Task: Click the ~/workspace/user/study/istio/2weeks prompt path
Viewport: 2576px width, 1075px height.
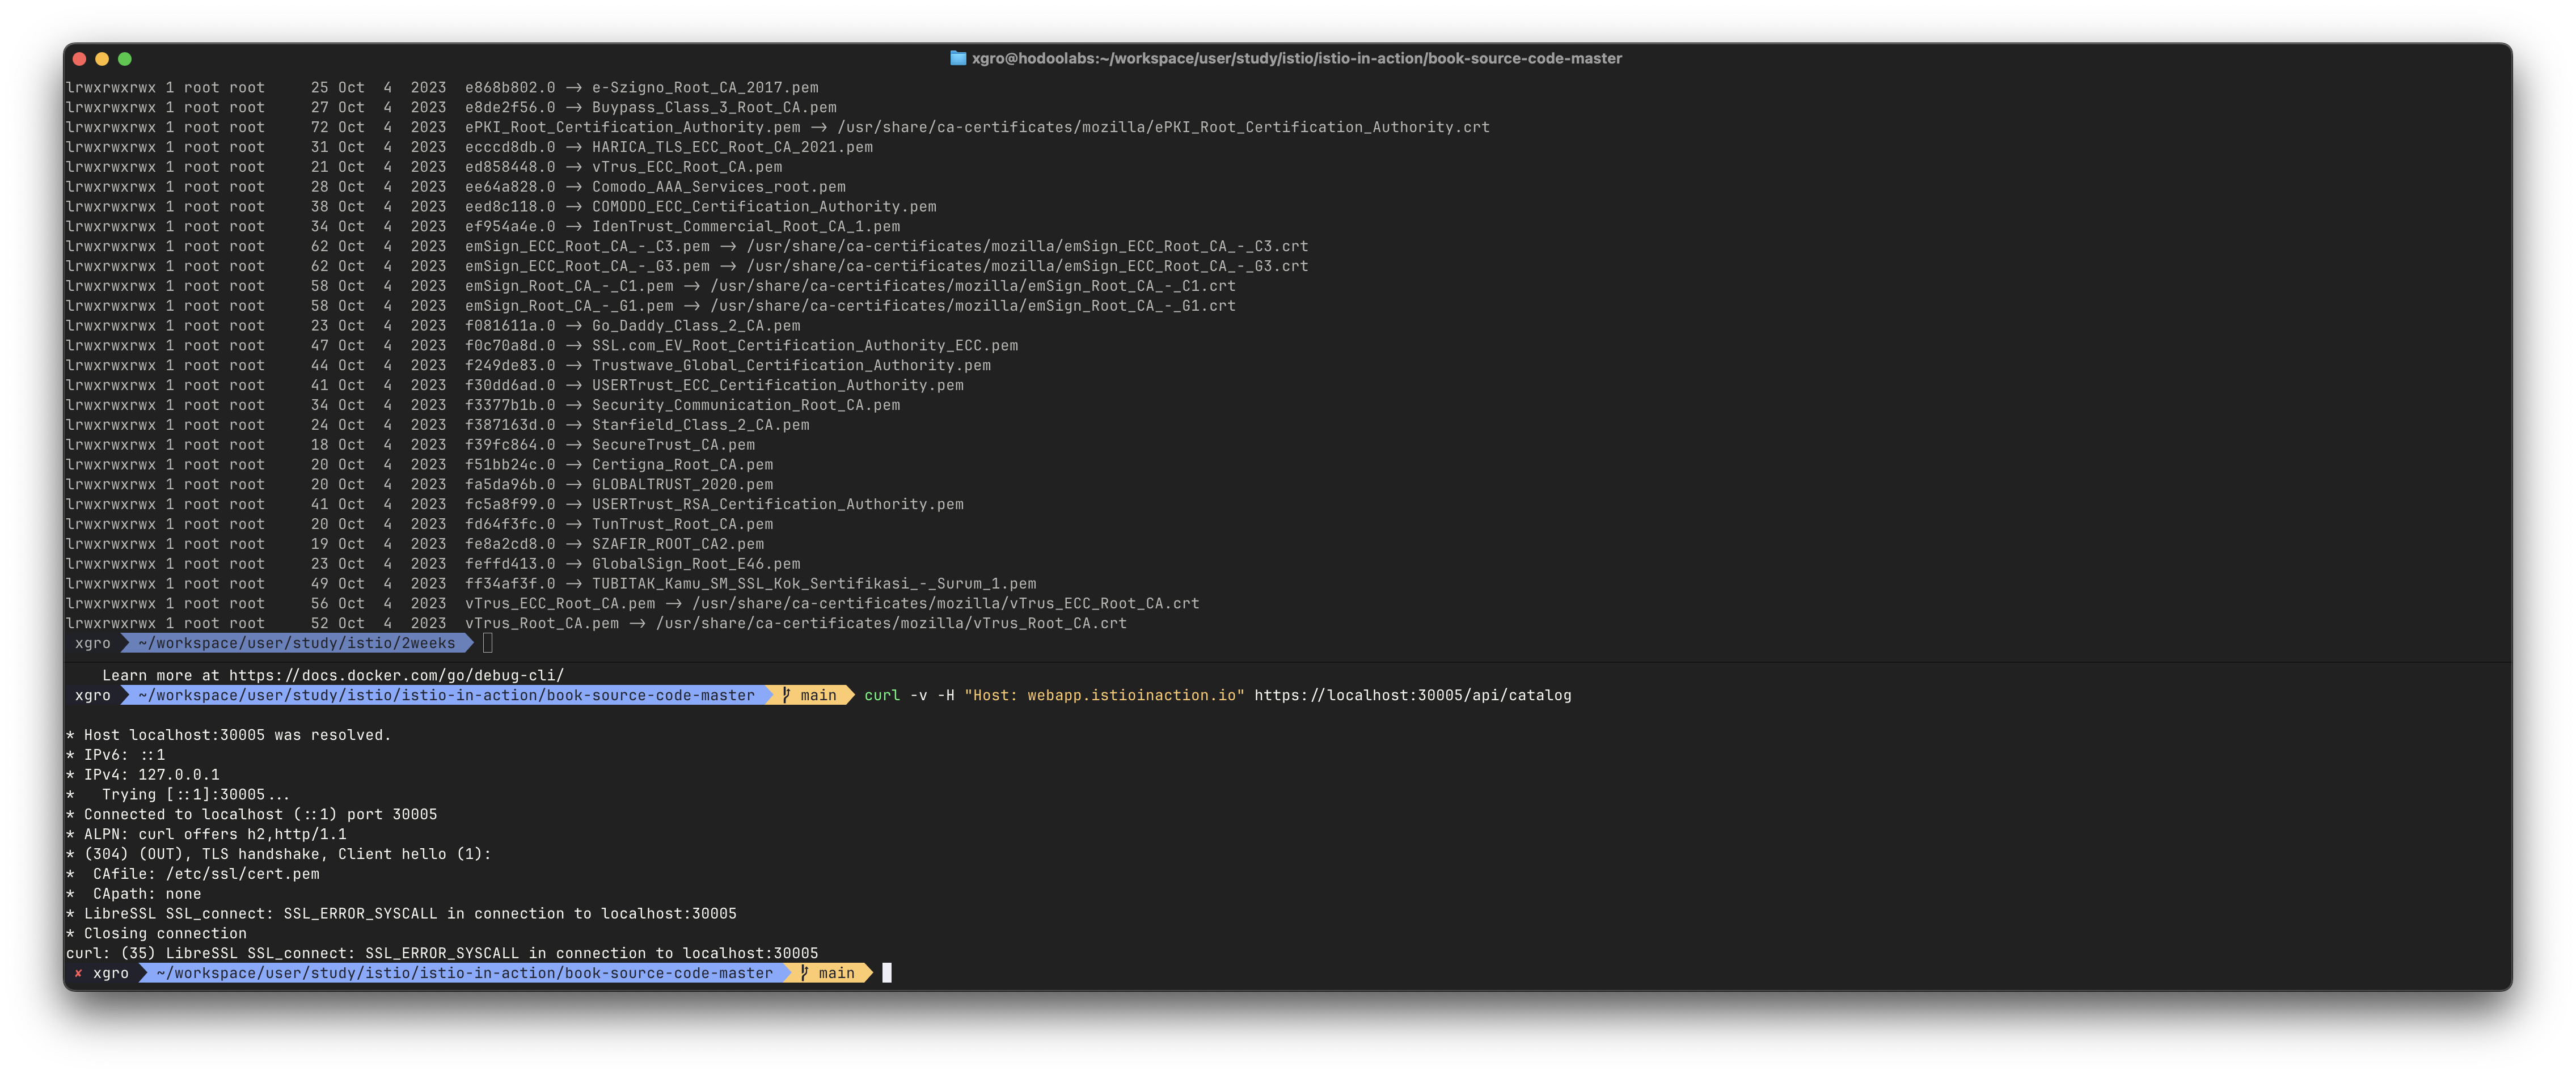Action: 296,643
